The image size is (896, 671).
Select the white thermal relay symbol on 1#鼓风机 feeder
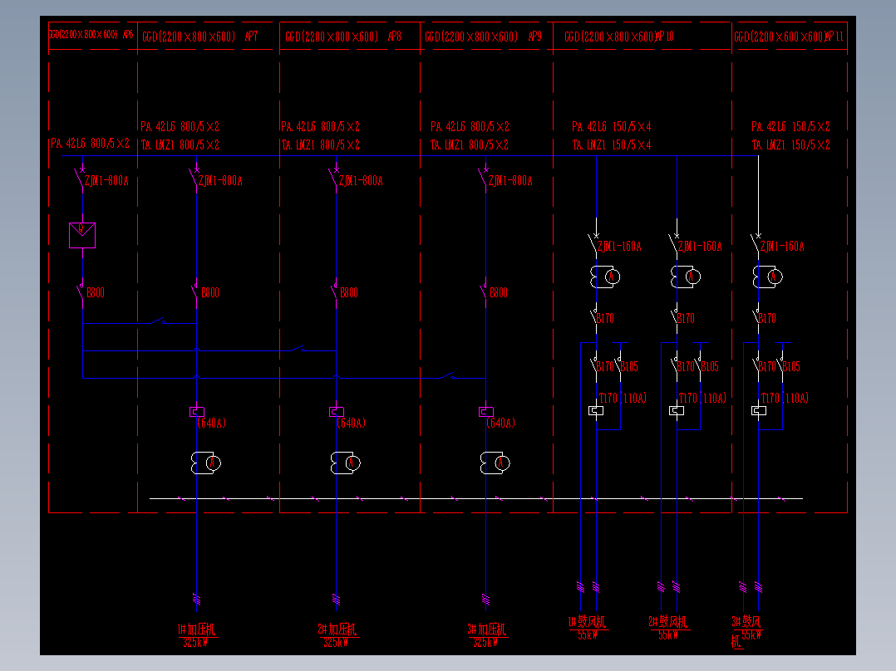click(596, 410)
